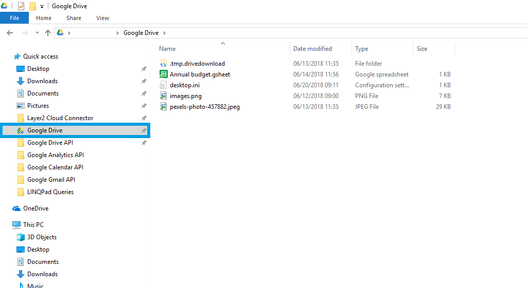527x288 pixels.
Task: Select the .tmp.drivedownload file name
Action: click(197, 63)
